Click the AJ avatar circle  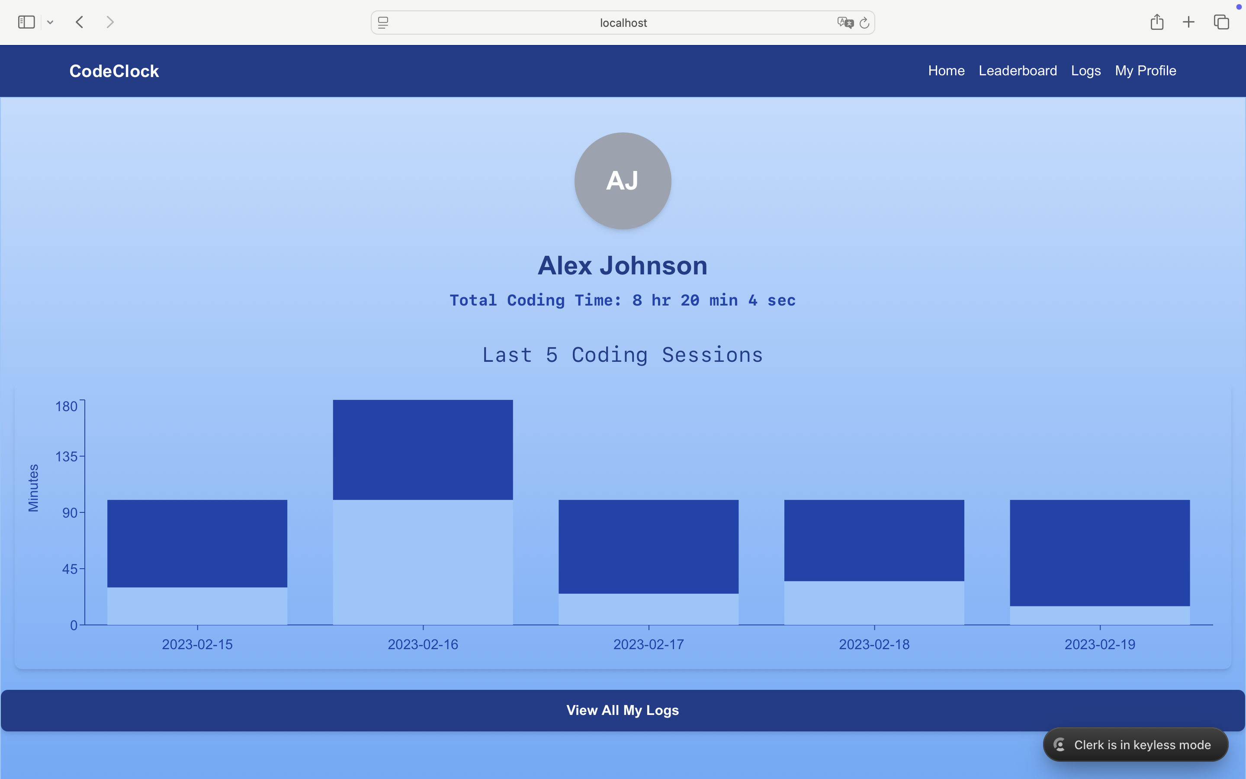pyautogui.click(x=623, y=181)
